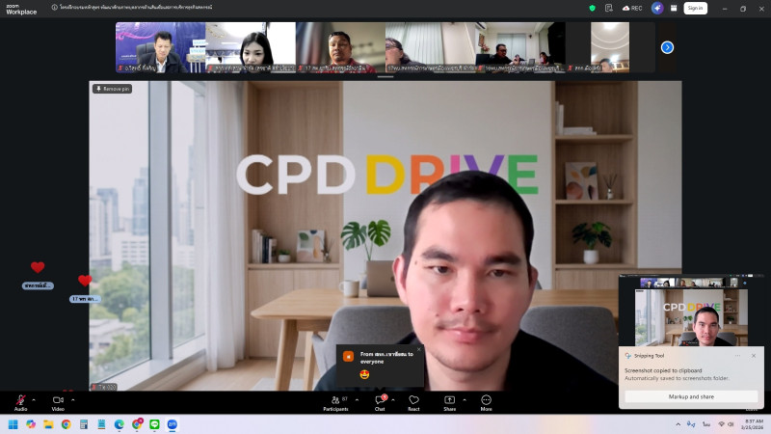The width and height of the screenshot is (771, 434).
Task: Expand the video options arrow
Action: pyautogui.click(x=72, y=399)
